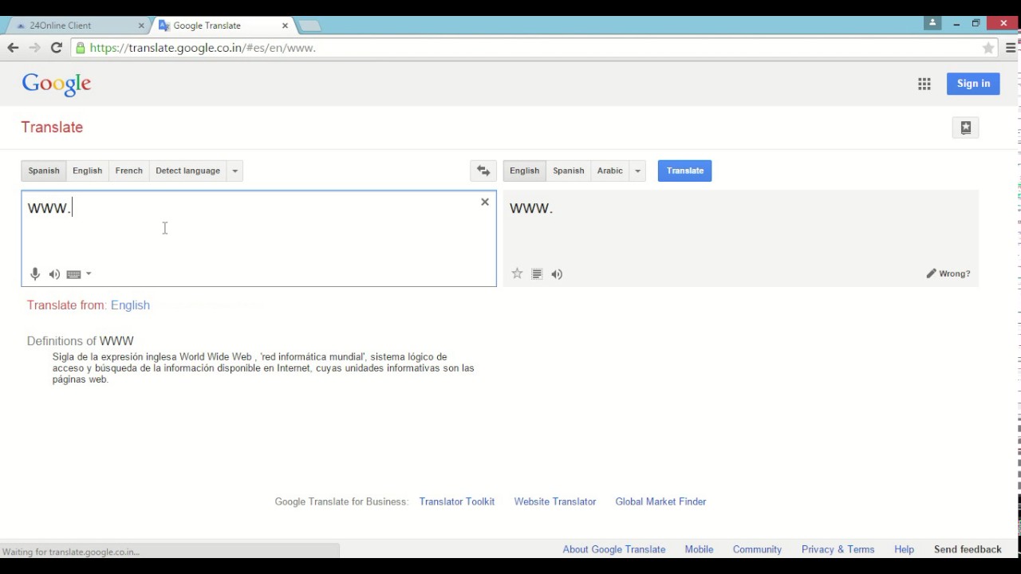Bookmark this page star icon
This screenshot has width=1021, height=574.
coord(988,48)
